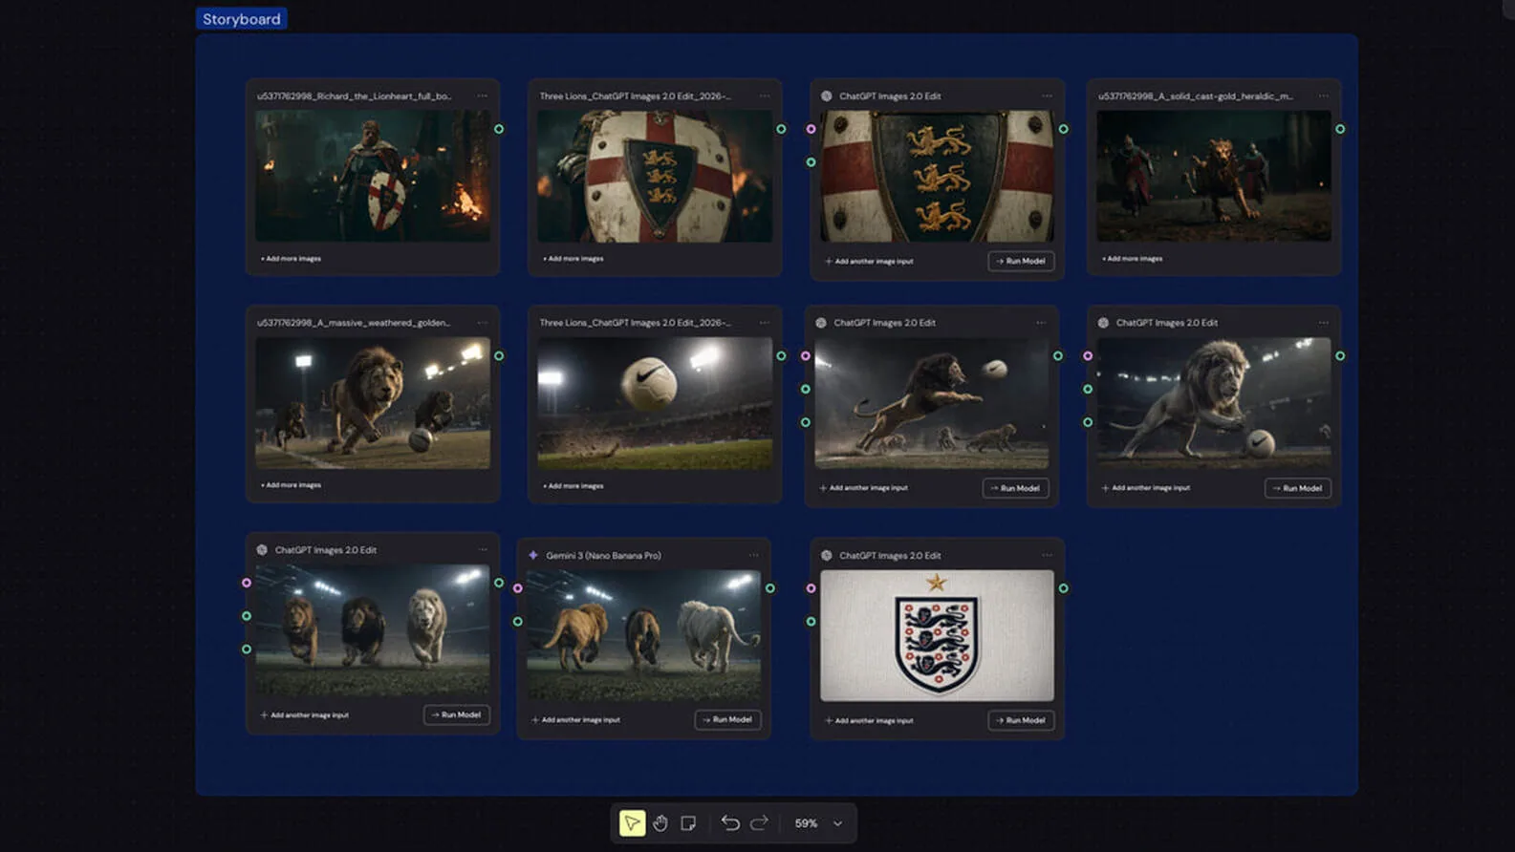Select the leaping lion image thumbnail
This screenshot has height=852, width=1515.
[931, 403]
